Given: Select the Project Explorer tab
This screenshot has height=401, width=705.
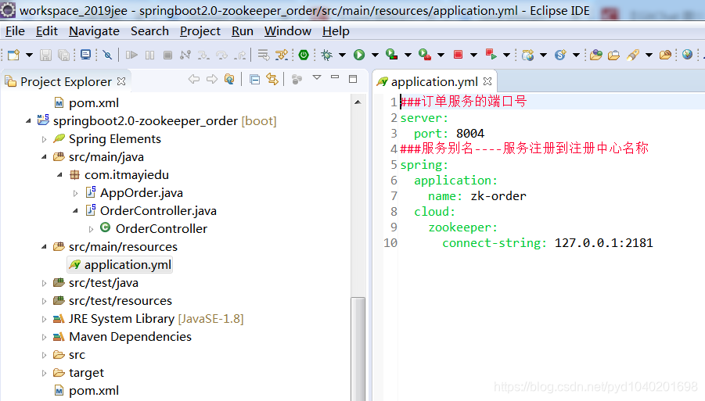Looking at the screenshot, I should pyautogui.click(x=66, y=82).
